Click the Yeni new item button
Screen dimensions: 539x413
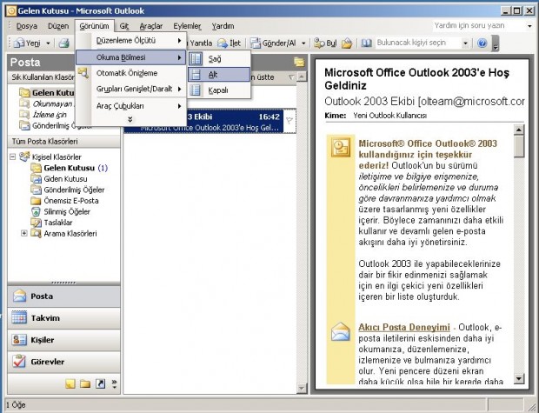(28, 43)
